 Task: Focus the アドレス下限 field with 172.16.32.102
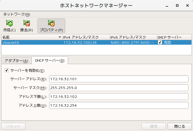pyautogui.click(x=119, y=97)
